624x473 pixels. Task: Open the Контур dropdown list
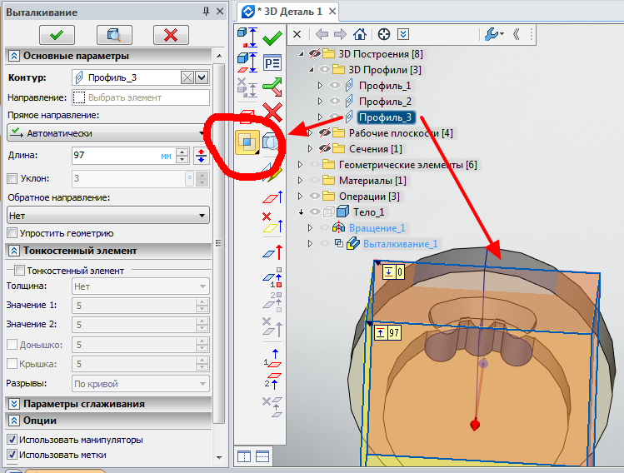click(x=202, y=77)
